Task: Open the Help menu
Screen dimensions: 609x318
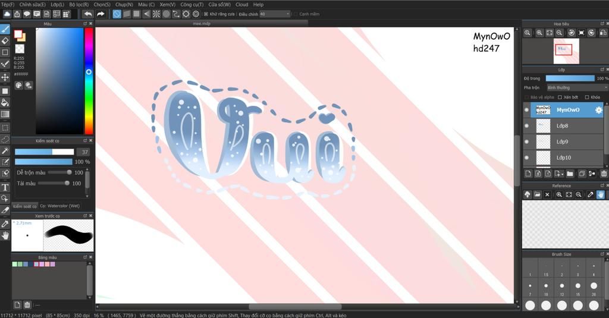Action: pos(258,5)
